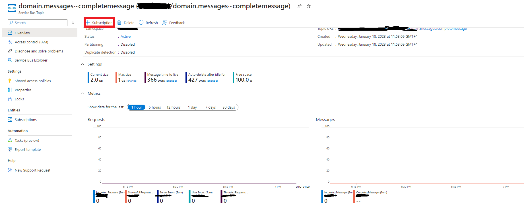Click the Throttled Requests legend swatch
This screenshot has width=524, height=205.
(221, 196)
